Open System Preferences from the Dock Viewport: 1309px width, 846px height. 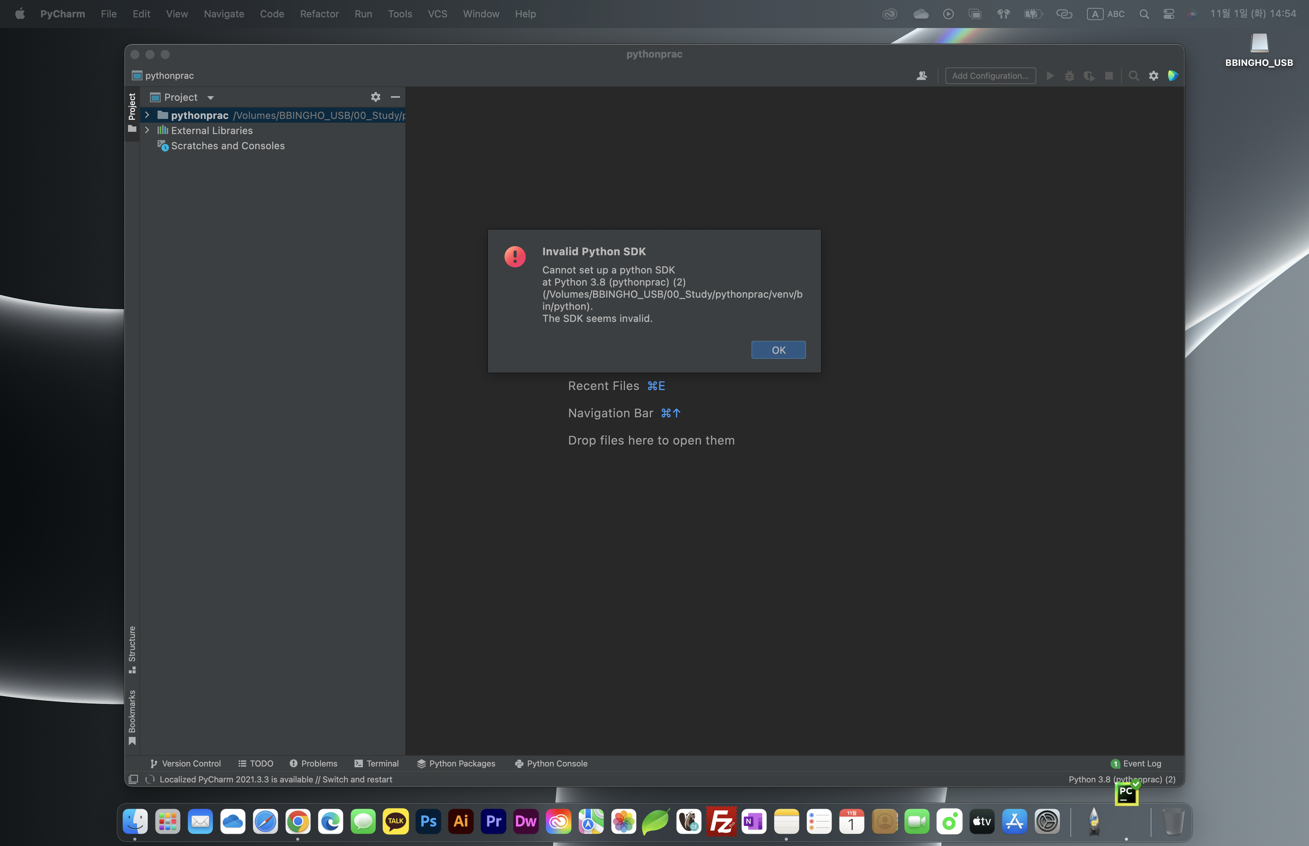click(x=1047, y=822)
